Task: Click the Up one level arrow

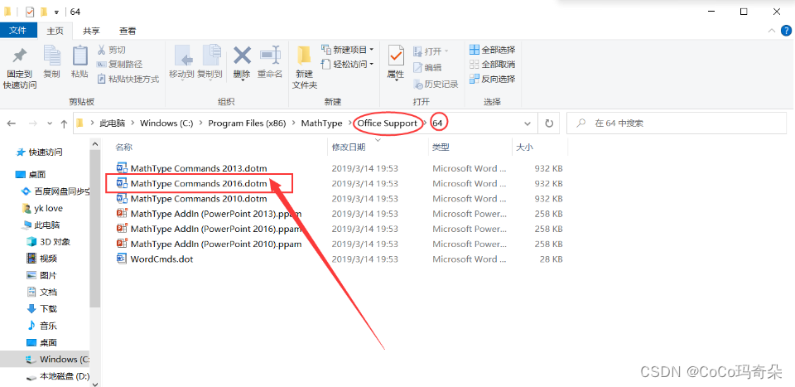Action: coord(64,123)
